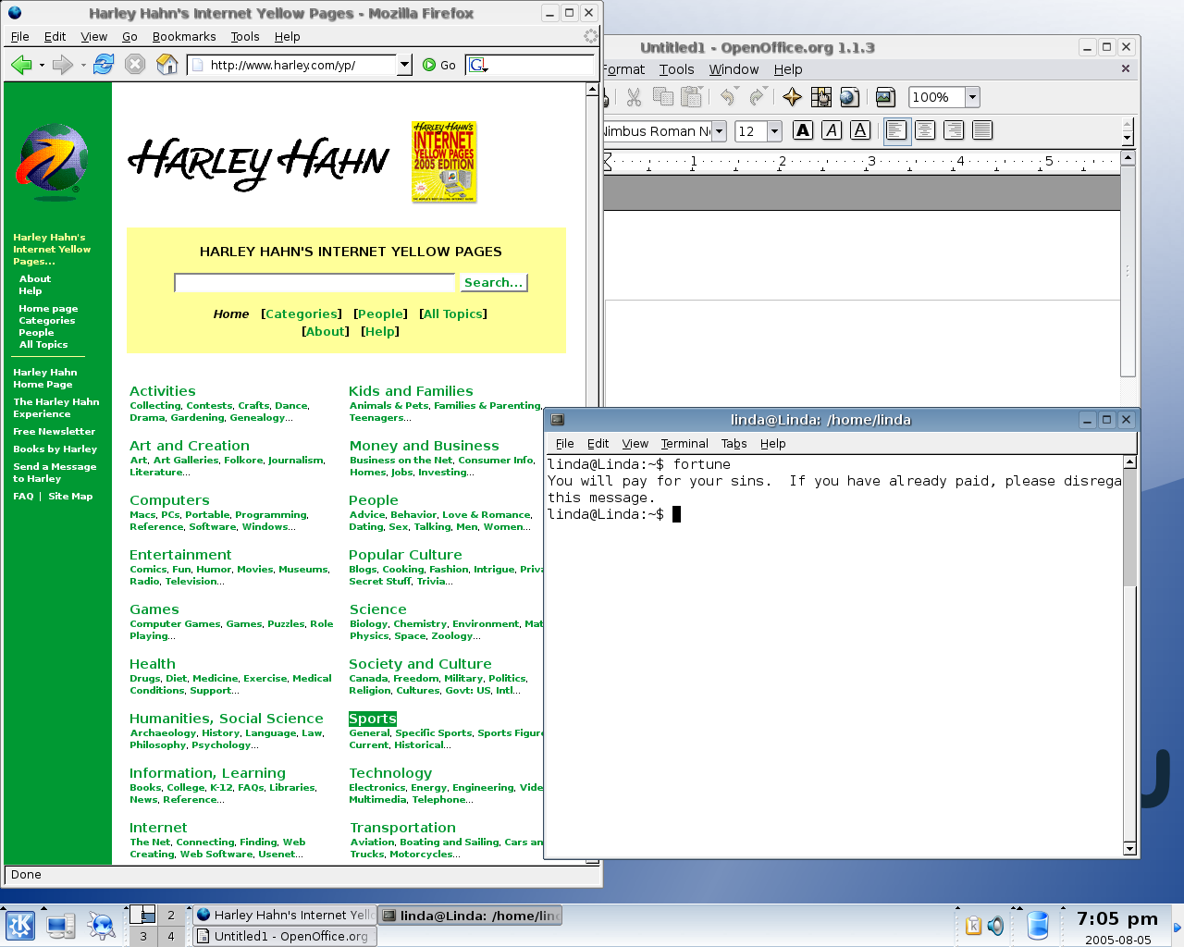The width and height of the screenshot is (1184, 947).
Task: Open the OpenOffice Tools menu
Action: 676,69
